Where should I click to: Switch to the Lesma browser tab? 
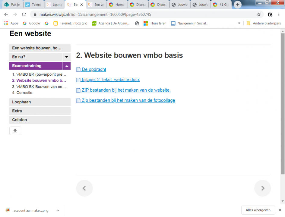[54, 5]
